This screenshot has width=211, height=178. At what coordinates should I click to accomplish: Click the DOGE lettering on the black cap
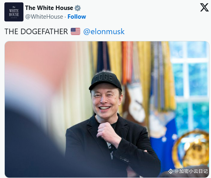[x=104, y=77]
